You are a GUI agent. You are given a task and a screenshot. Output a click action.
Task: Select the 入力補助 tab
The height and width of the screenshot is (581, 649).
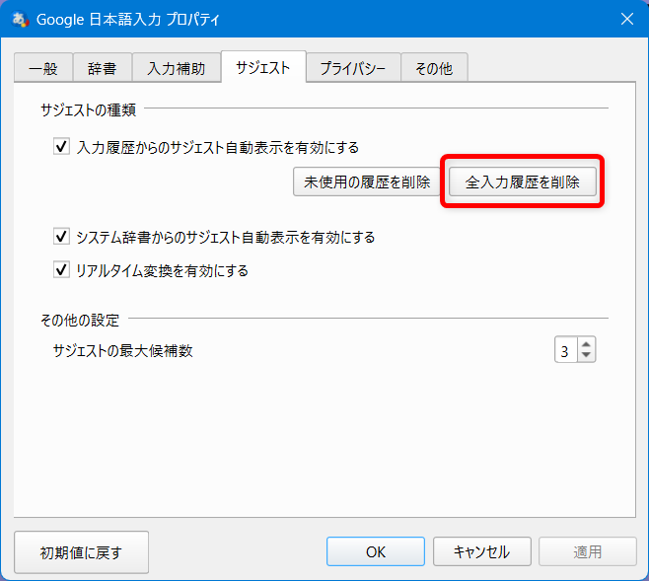177,68
